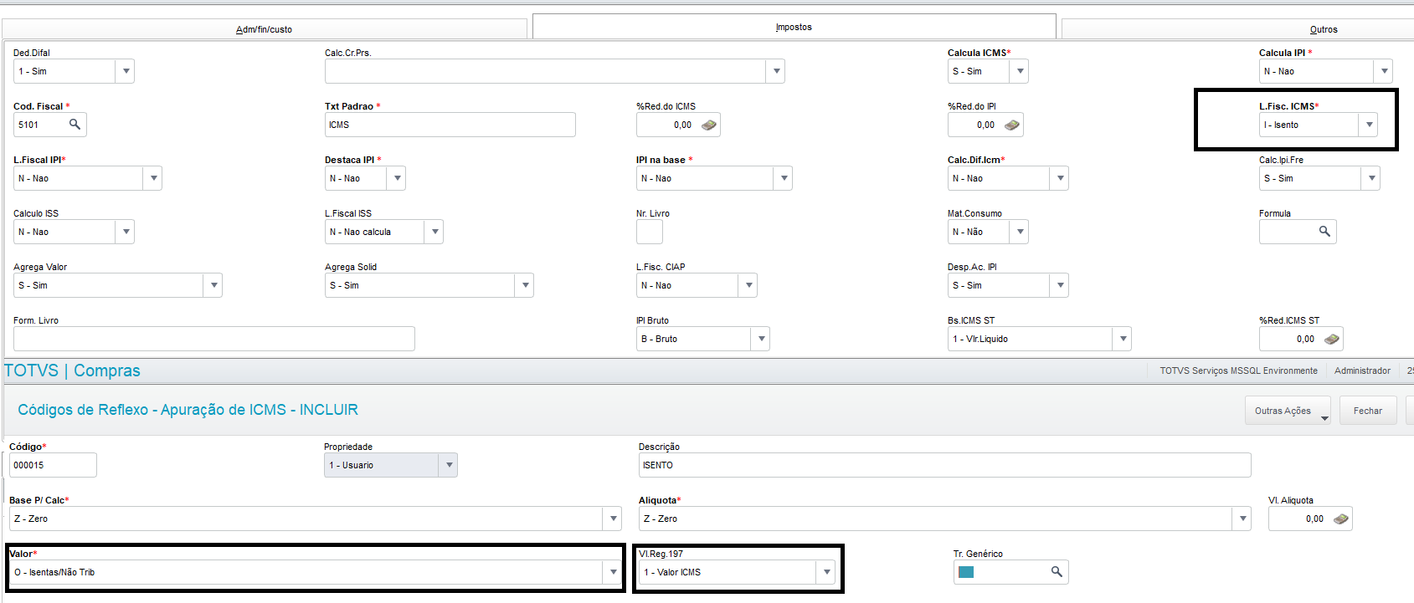Open Tr. Generico lookup magnifier
The width and height of the screenshot is (1414, 603).
pyautogui.click(x=1057, y=572)
